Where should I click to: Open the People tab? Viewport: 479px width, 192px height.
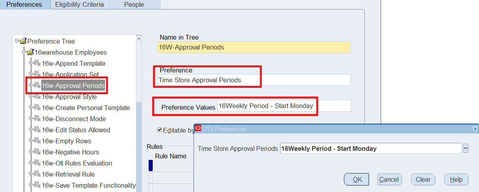coord(134,5)
